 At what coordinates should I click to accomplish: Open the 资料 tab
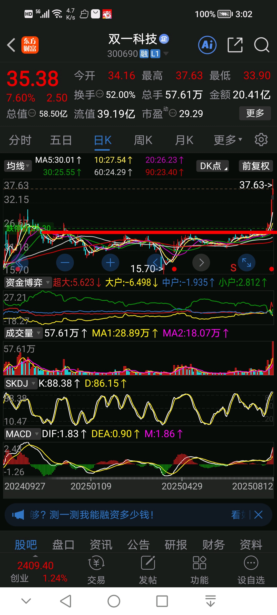coord(251,545)
